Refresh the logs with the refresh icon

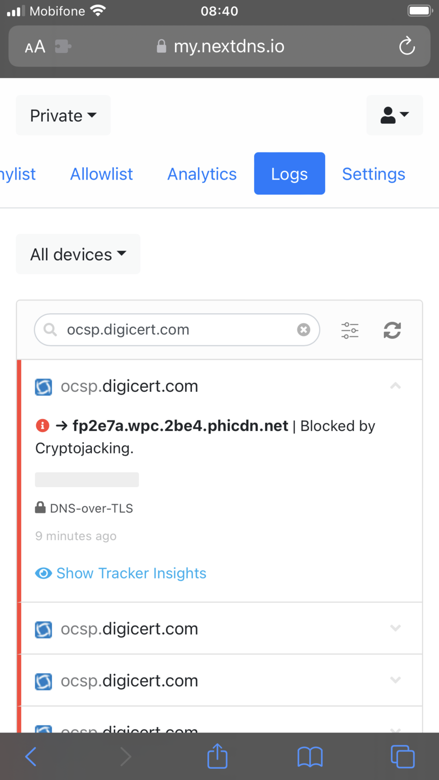click(x=392, y=330)
